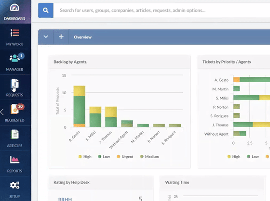Click Without Agent horizontal bar in Tickets chart
Viewport: 270px width, 201px height.
(x=240, y=133)
